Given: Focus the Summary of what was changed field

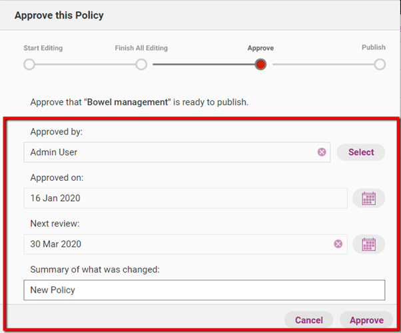Looking at the screenshot, I should (204, 290).
